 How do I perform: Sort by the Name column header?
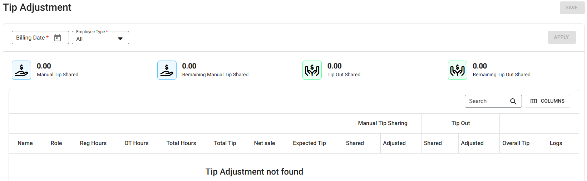[25, 143]
